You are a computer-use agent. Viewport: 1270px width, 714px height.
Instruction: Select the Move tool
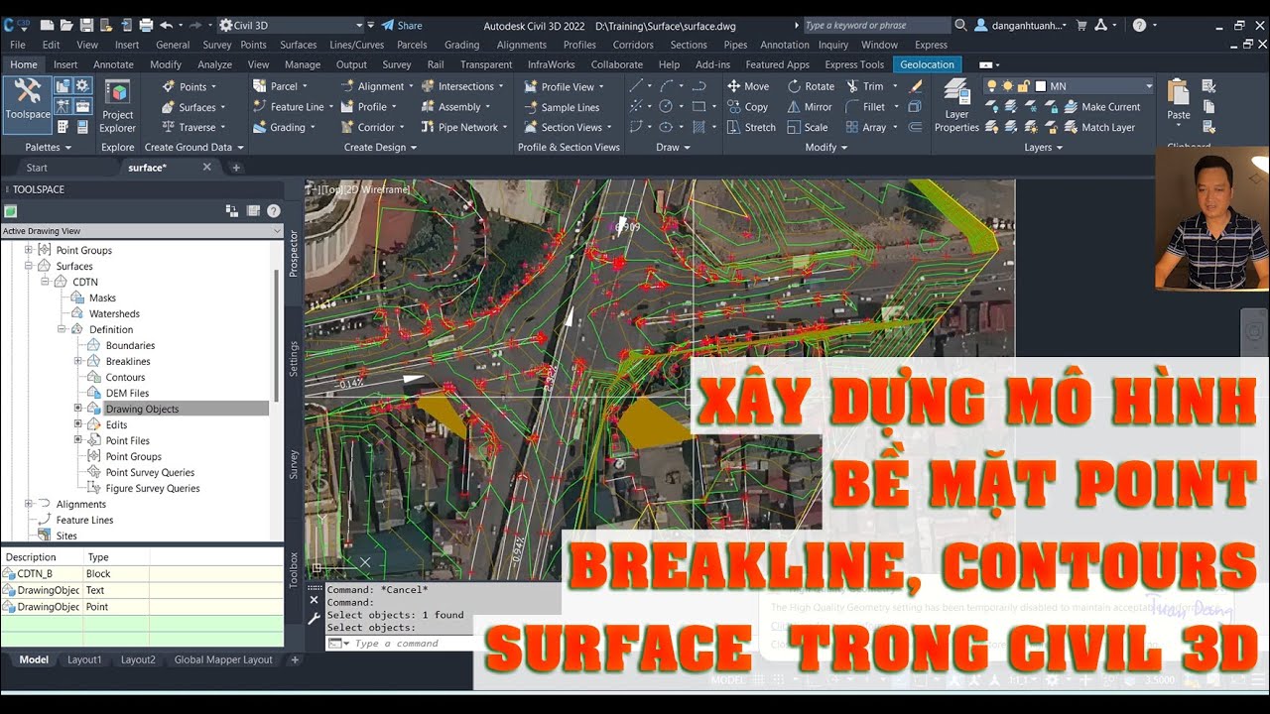(748, 86)
